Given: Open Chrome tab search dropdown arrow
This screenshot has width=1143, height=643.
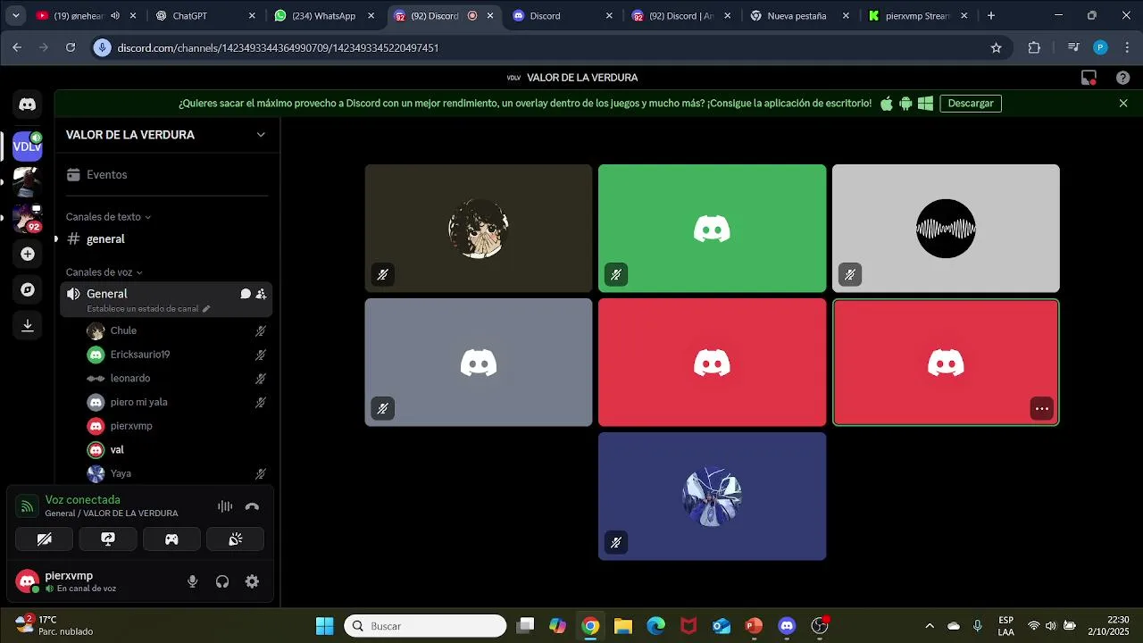Looking at the screenshot, I should (x=15, y=16).
